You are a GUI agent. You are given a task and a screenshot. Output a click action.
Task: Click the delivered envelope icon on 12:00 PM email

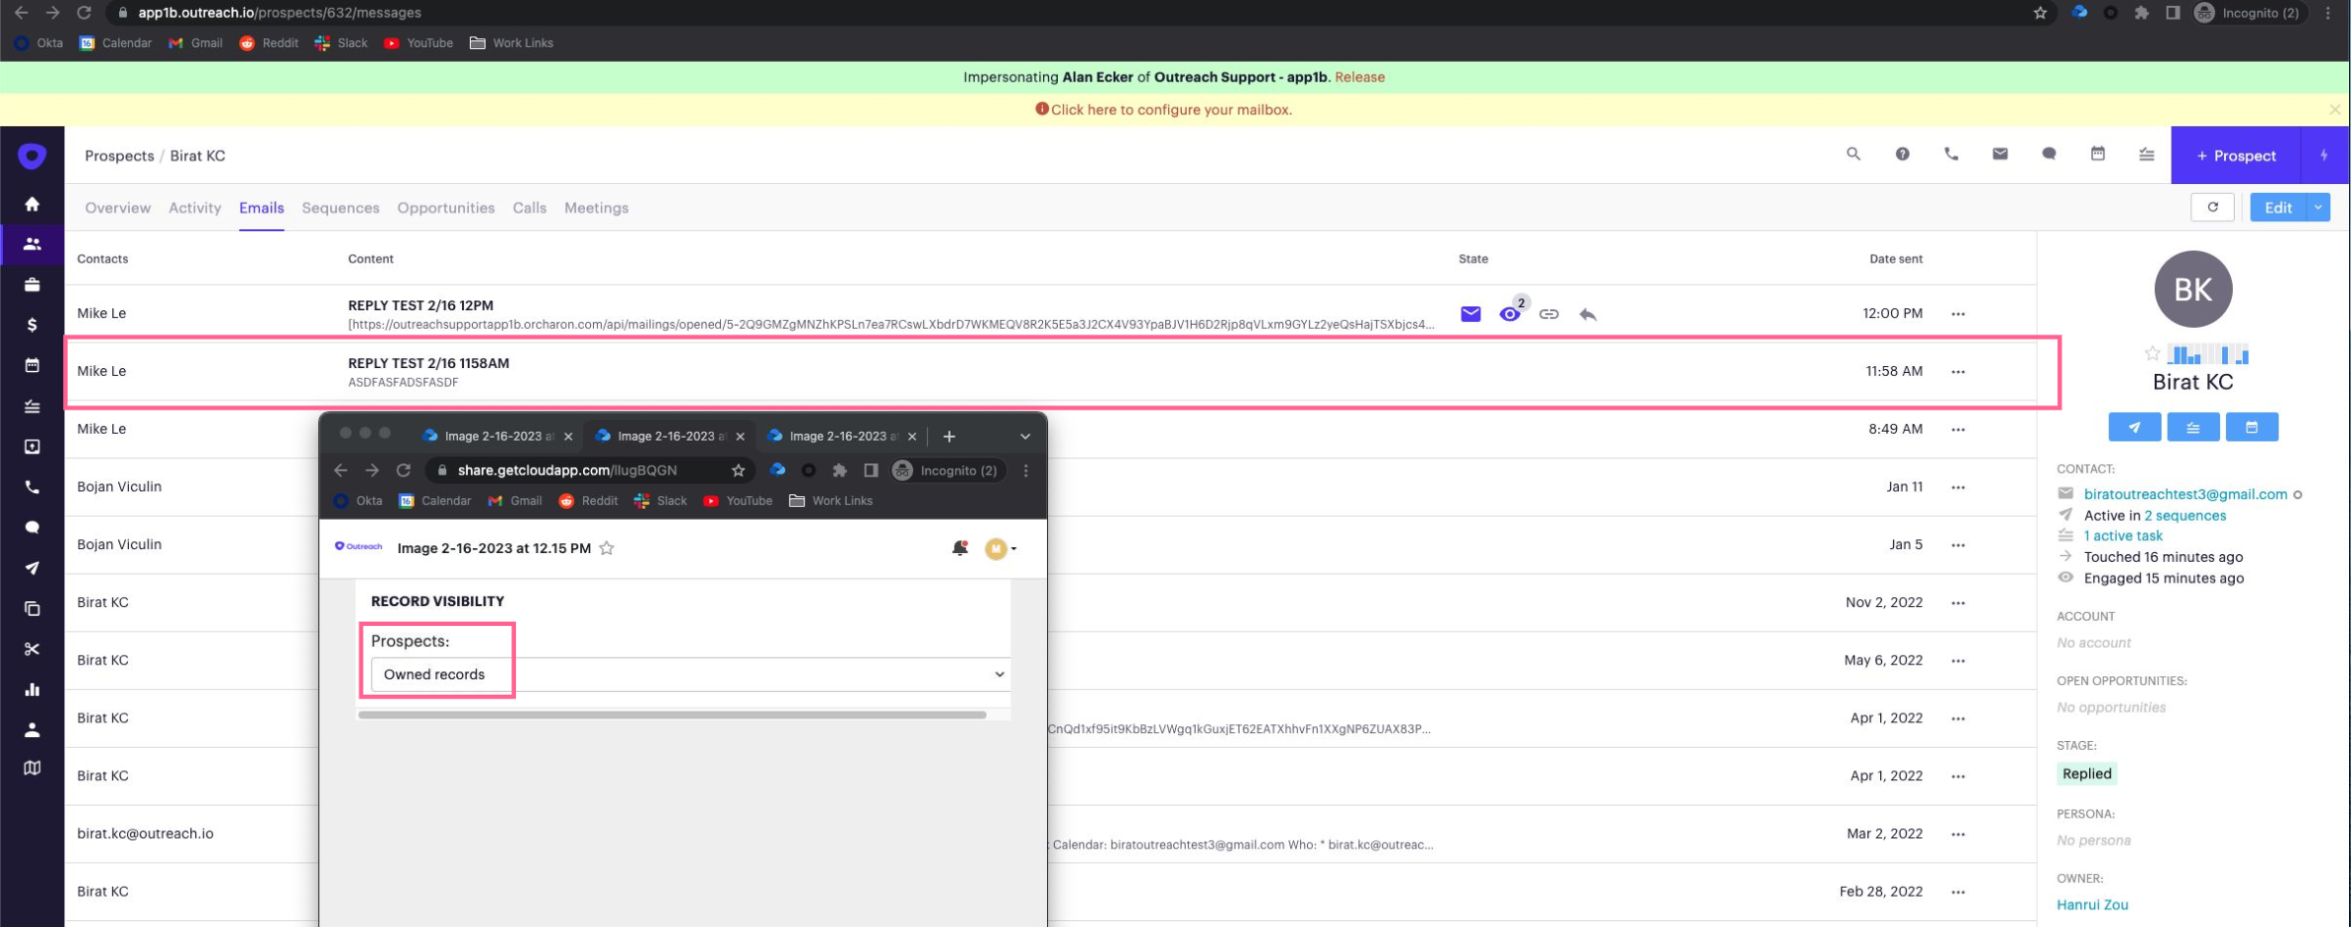1470,314
